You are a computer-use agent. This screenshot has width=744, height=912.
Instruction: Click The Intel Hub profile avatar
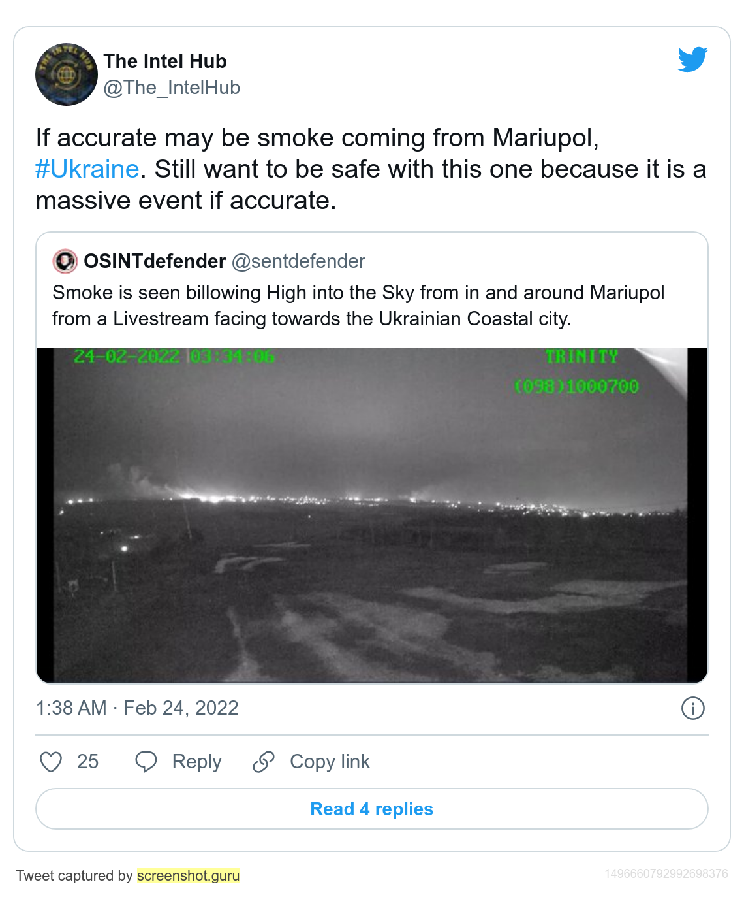66,74
